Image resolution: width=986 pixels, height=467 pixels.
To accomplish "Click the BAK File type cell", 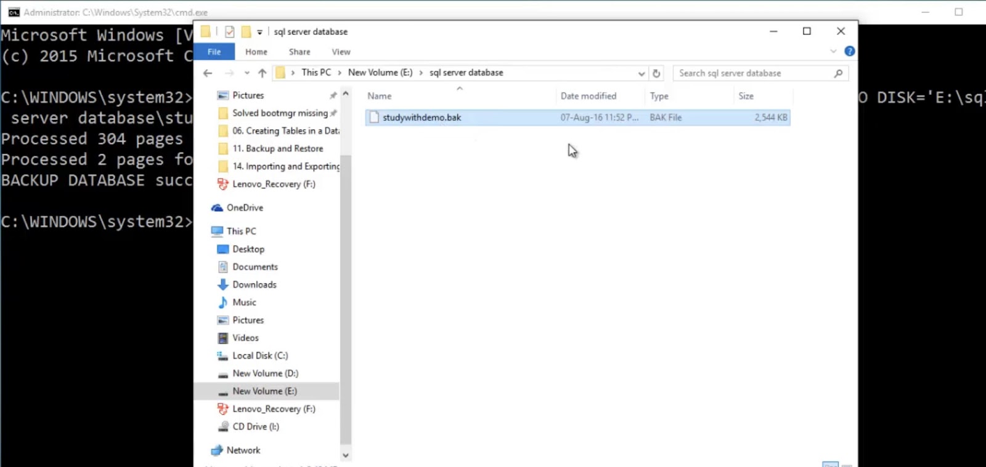I will tap(666, 118).
